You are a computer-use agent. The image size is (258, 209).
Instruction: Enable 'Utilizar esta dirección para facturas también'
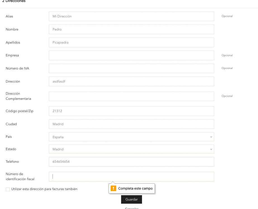[8, 189]
